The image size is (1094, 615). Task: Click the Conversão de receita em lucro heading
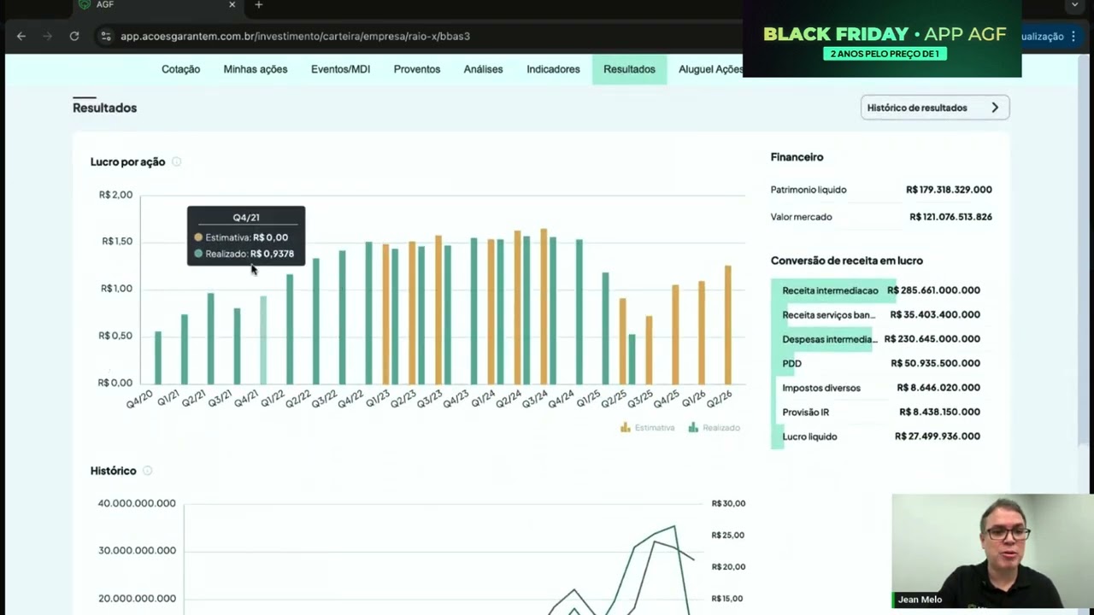tap(847, 261)
